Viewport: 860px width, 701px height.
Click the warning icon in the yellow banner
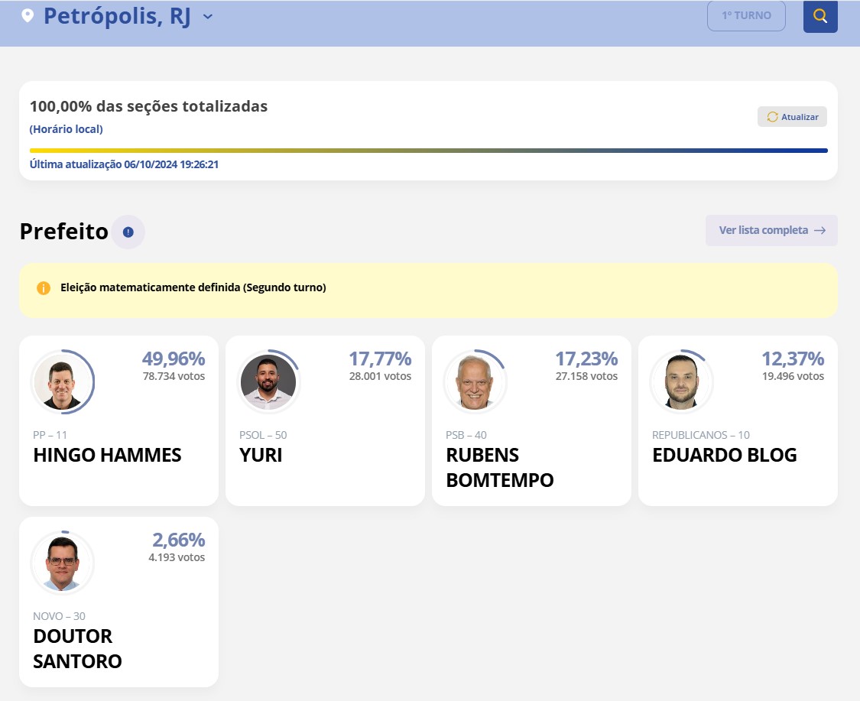click(x=44, y=287)
